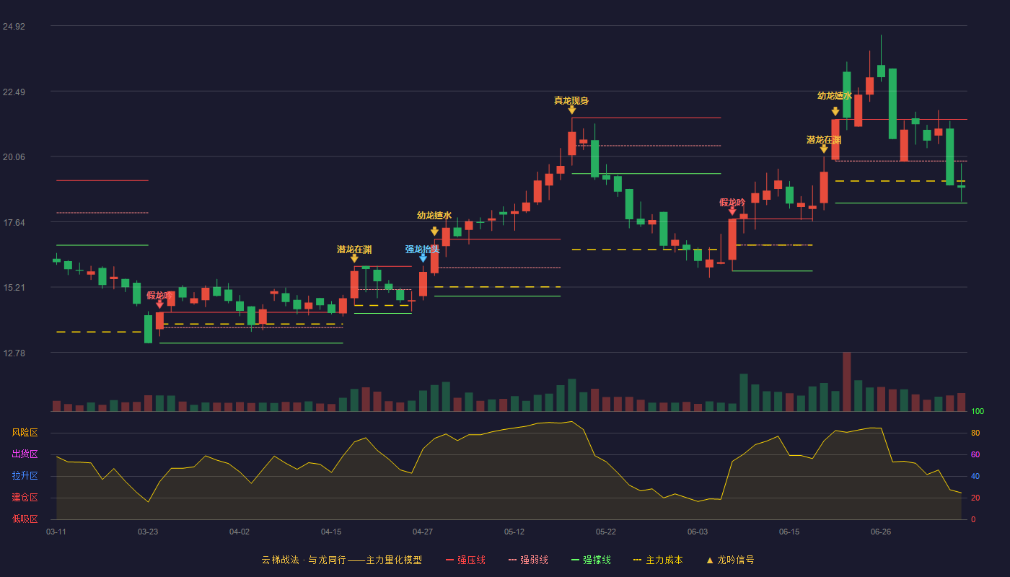Click the 03-11 date label

[x=56, y=532]
